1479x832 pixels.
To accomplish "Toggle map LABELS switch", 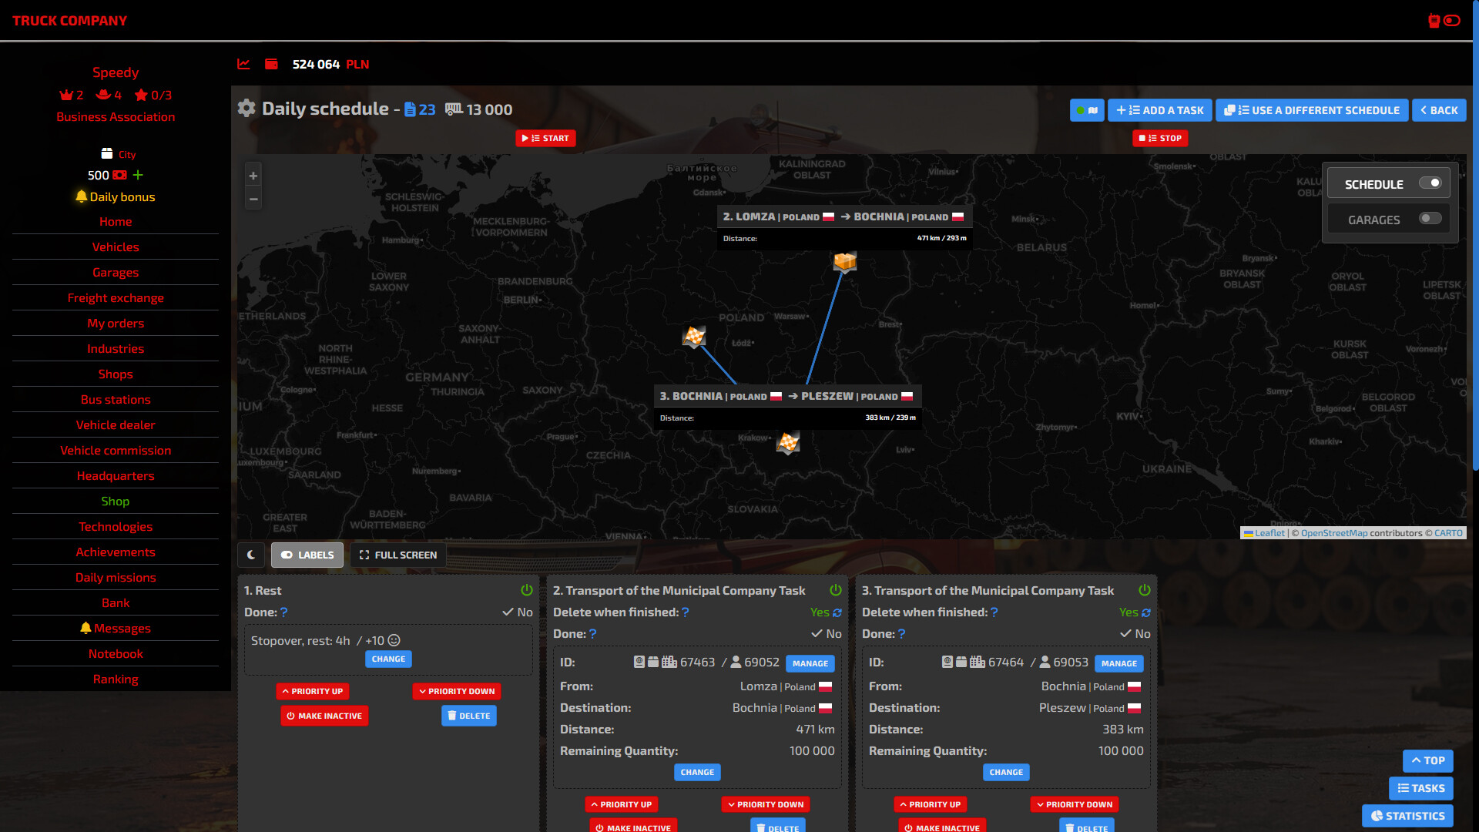I will pyautogui.click(x=307, y=555).
